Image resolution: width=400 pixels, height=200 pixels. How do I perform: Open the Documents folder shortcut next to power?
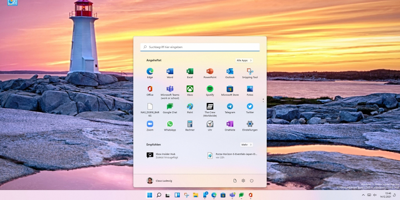click(235, 181)
